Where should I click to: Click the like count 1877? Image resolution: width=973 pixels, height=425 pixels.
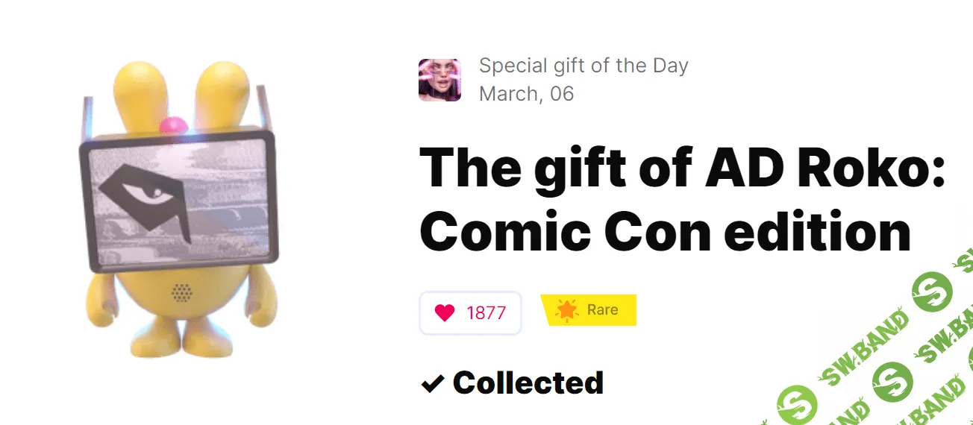tap(486, 313)
